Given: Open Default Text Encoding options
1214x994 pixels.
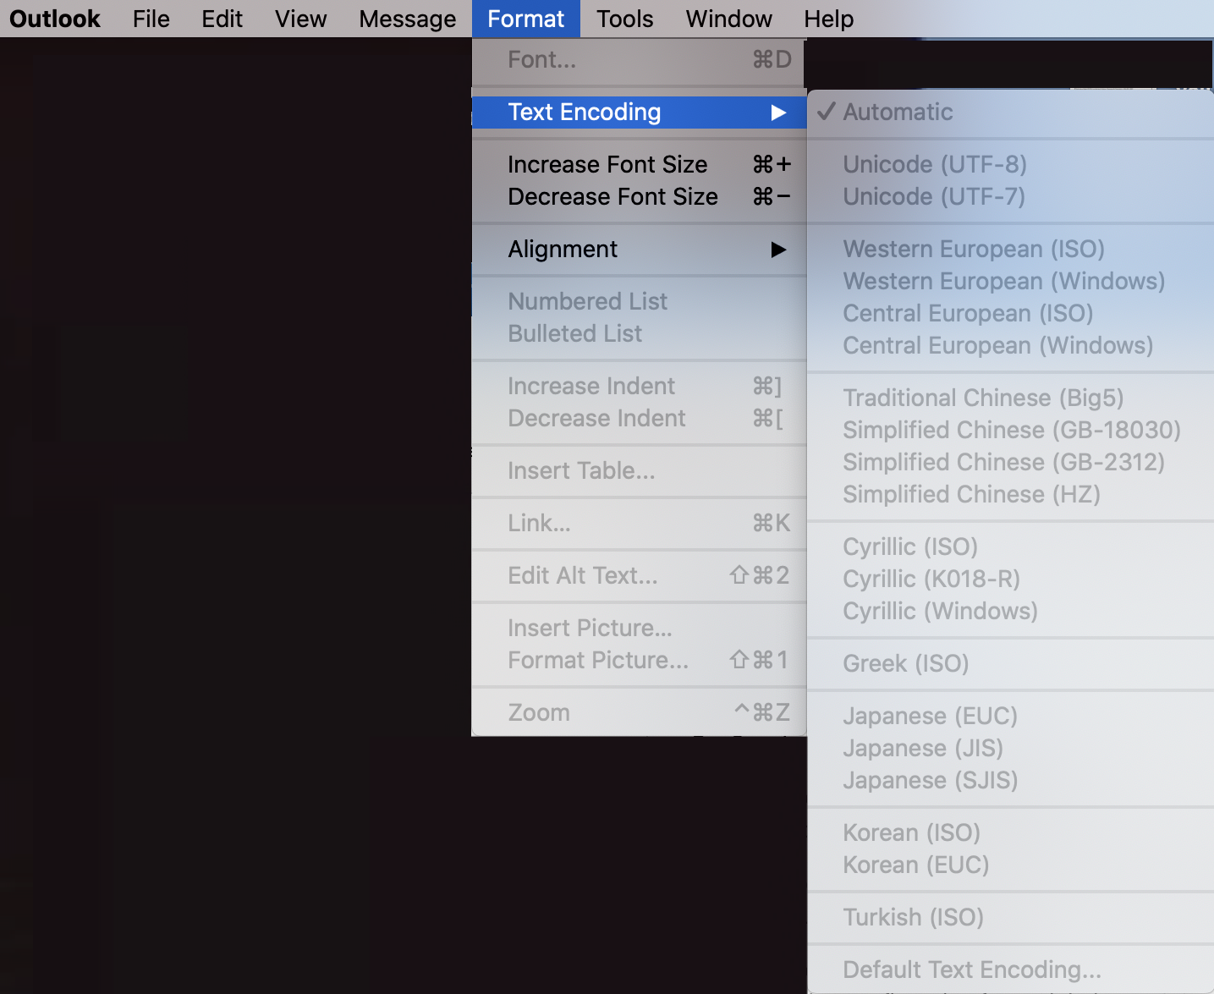Looking at the screenshot, I should tap(971, 969).
